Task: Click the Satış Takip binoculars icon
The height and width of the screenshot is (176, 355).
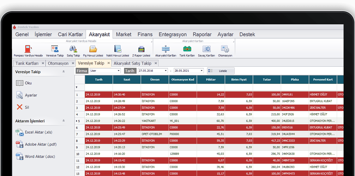Action: click(73, 49)
